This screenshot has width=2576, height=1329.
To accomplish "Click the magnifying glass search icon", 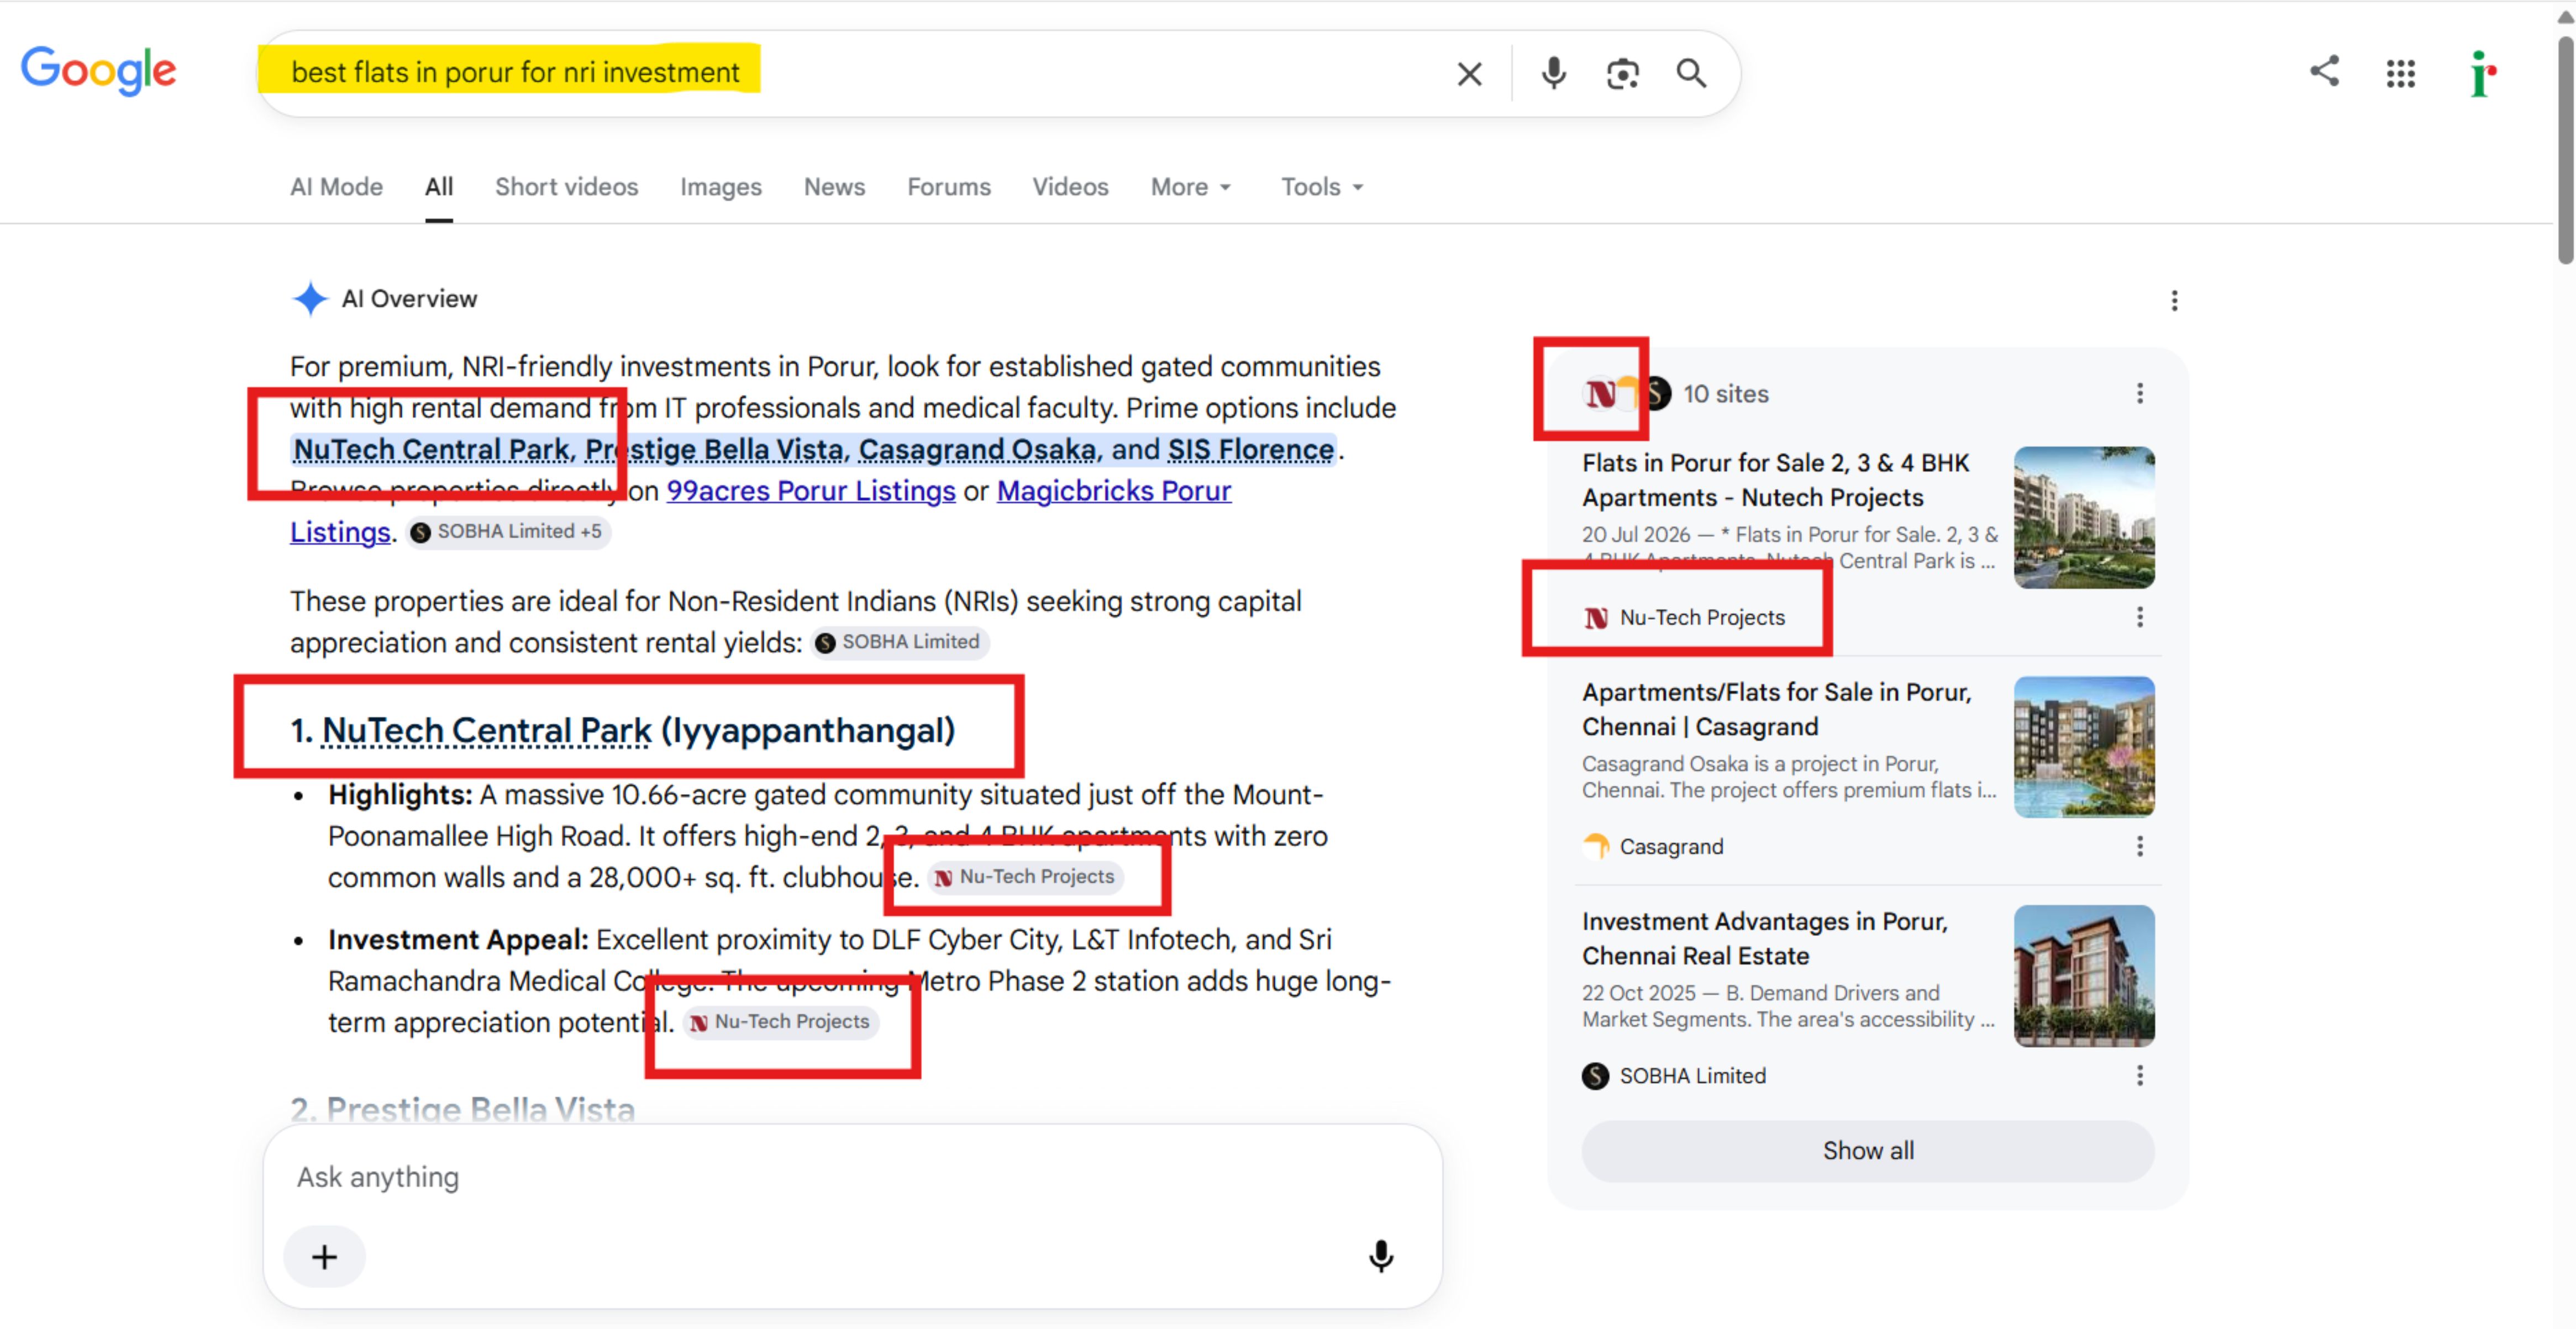I will point(1691,73).
